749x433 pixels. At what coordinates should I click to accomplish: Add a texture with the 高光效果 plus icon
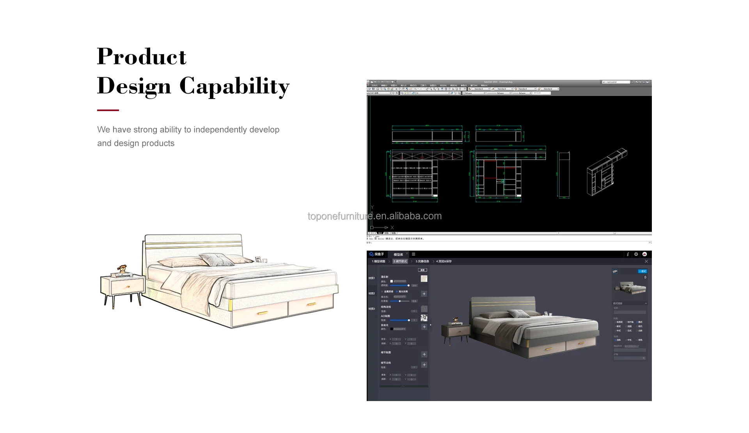point(424,294)
